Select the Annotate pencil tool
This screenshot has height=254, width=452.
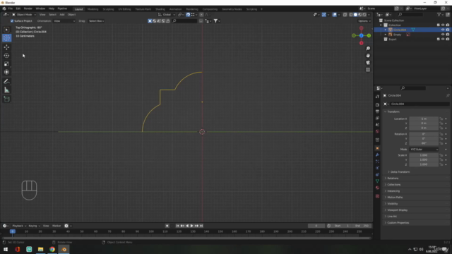pyautogui.click(x=6, y=82)
